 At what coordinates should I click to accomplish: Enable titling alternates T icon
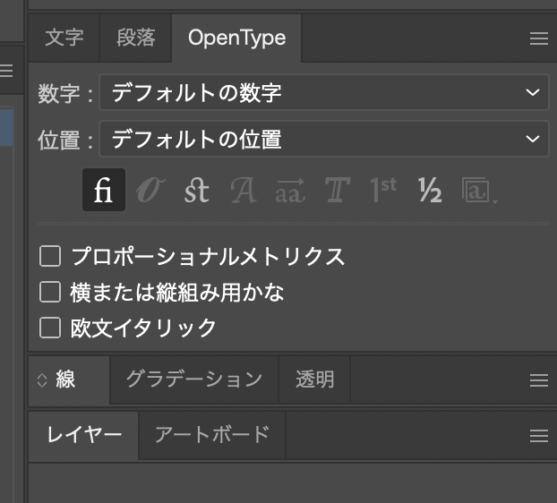[x=336, y=190]
